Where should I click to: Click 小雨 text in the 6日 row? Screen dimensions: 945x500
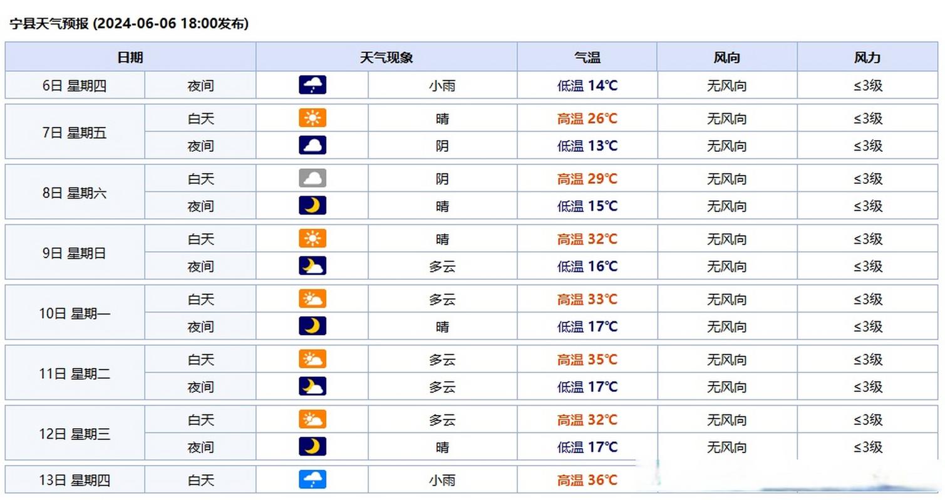point(442,86)
